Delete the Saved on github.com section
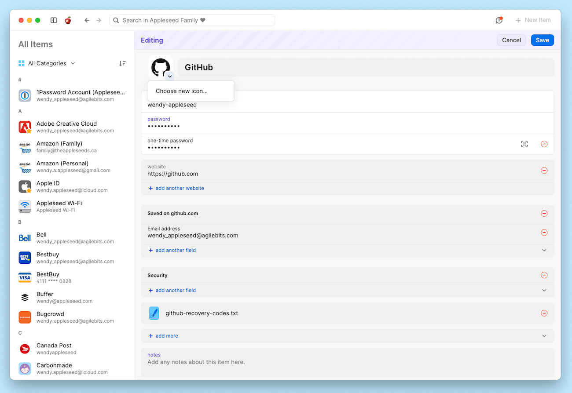Screen dimensions: 572x393 click(x=544, y=214)
